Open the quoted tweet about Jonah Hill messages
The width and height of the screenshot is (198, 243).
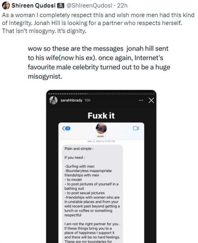99,62
